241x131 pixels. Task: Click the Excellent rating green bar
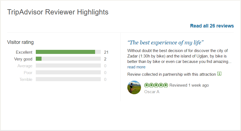coord(68,52)
